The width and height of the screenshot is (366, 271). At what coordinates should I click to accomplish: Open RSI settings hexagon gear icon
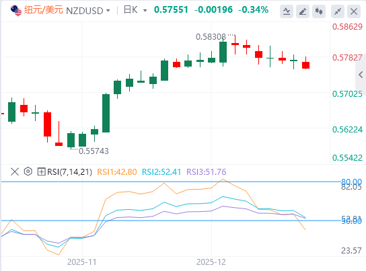[28, 171]
